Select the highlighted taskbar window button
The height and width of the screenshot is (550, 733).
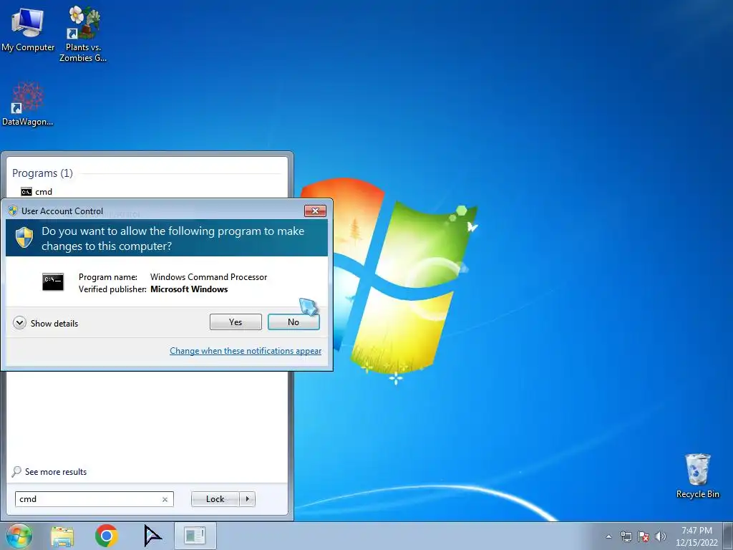click(x=195, y=536)
